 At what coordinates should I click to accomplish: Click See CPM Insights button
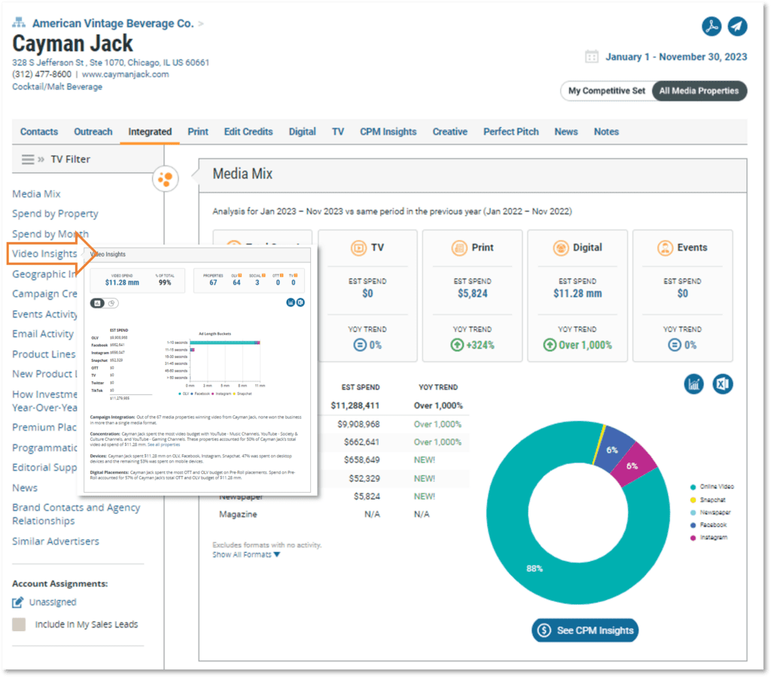click(585, 630)
